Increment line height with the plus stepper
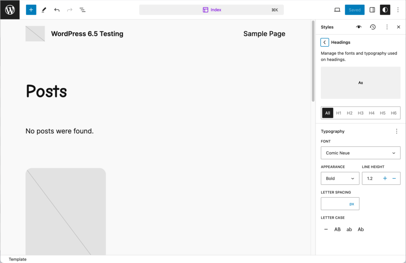The height and width of the screenshot is (263, 406). (x=384, y=178)
